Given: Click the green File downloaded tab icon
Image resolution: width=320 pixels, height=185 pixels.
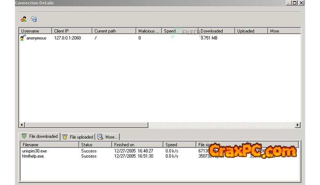Looking at the screenshot, I should (24, 136).
